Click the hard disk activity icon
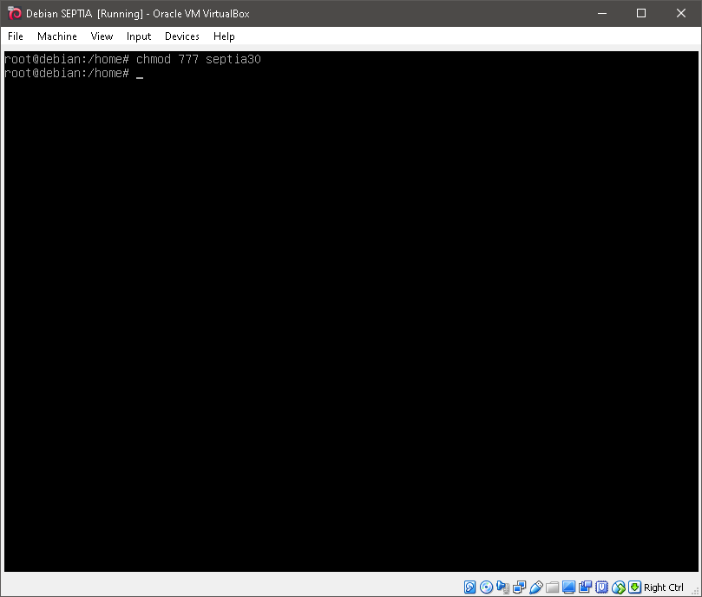Image resolution: width=702 pixels, height=597 pixels. [469, 587]
